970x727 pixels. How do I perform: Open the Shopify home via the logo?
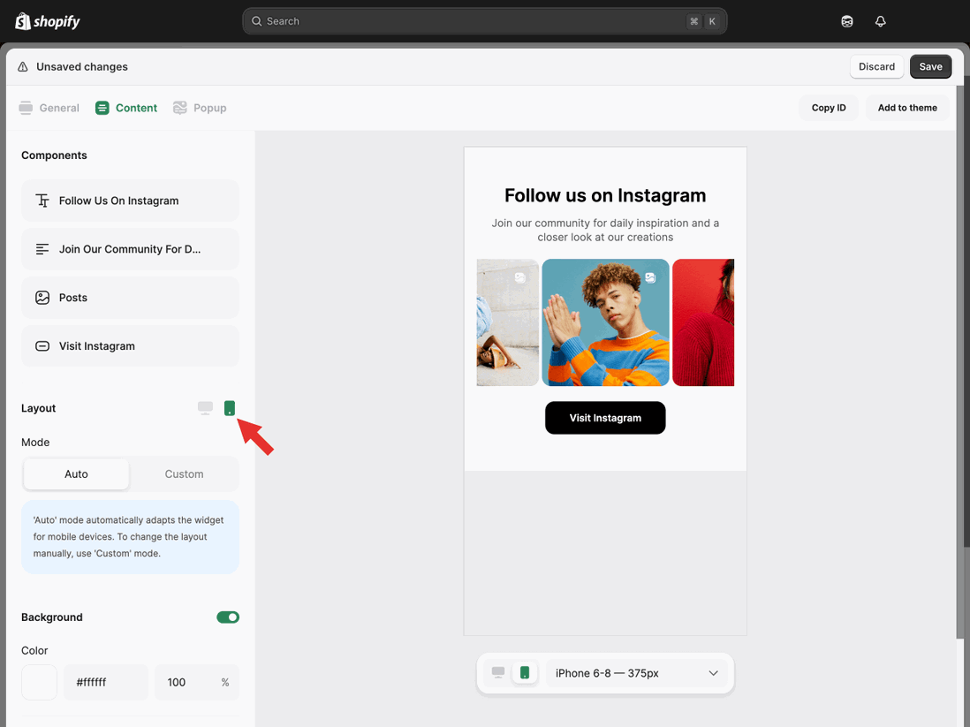46,20
